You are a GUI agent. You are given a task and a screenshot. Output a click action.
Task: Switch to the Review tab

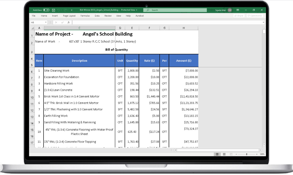(x=108, y=16)
